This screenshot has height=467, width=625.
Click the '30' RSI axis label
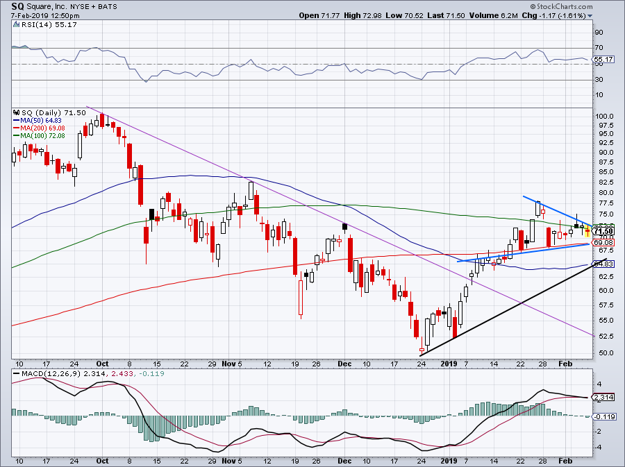[x=599, y=80]
